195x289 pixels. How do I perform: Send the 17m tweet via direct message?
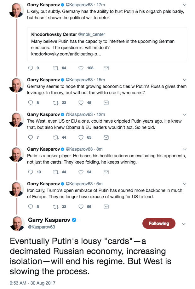[x=106, y=68]
